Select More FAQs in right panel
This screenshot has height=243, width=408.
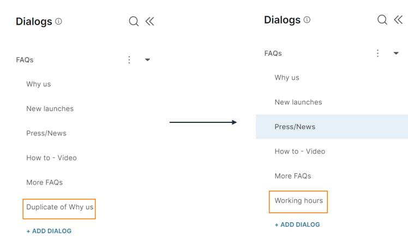(293, 176)
